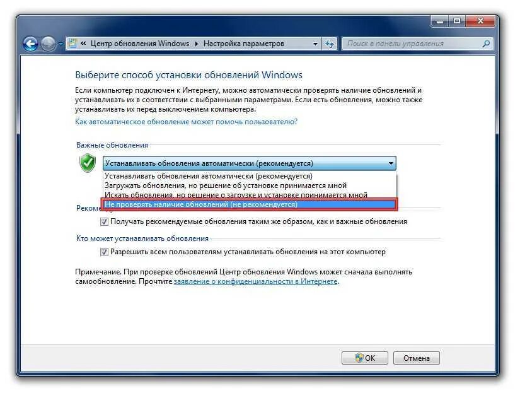
Task: Collapse the important updates combo box arrow
Action: coord(391,163)
